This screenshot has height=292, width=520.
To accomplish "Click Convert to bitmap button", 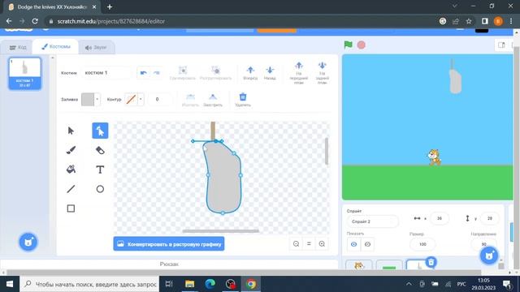I will (x=169, y=243).
